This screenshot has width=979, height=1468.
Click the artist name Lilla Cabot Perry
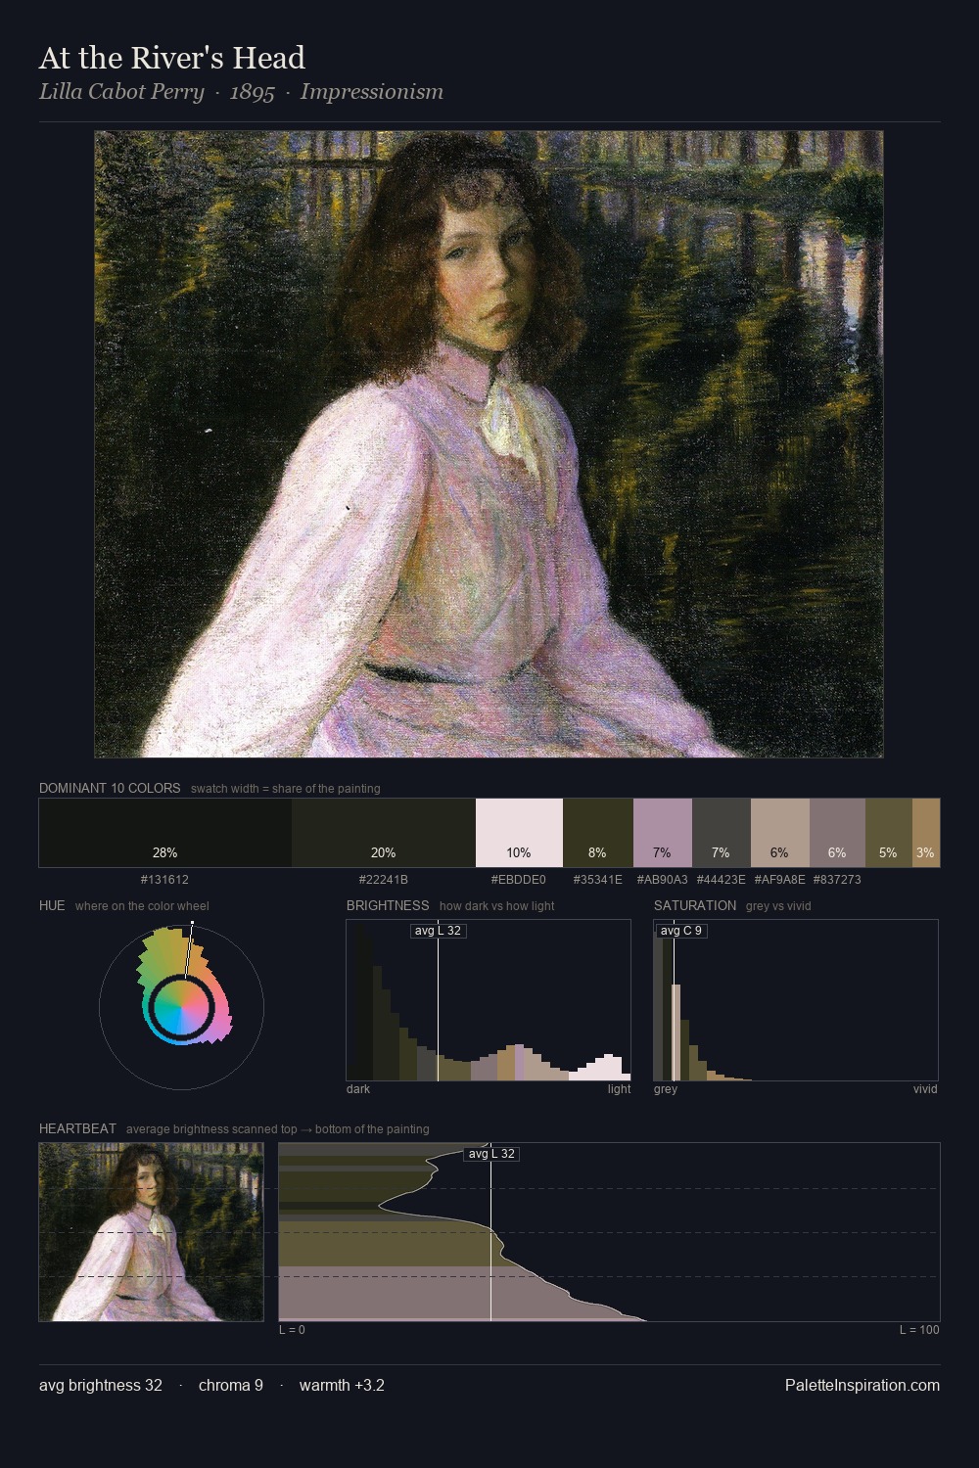coord(121,92)
